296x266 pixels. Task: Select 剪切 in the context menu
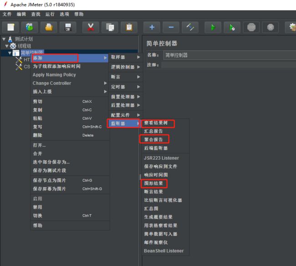point(70,102)
